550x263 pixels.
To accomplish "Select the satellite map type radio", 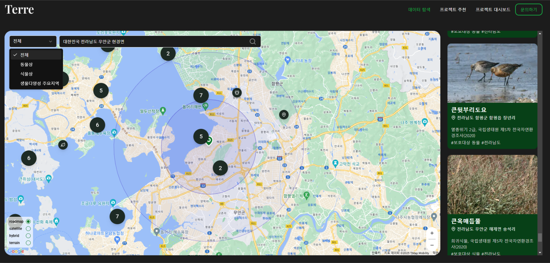I will pos(28,229).
